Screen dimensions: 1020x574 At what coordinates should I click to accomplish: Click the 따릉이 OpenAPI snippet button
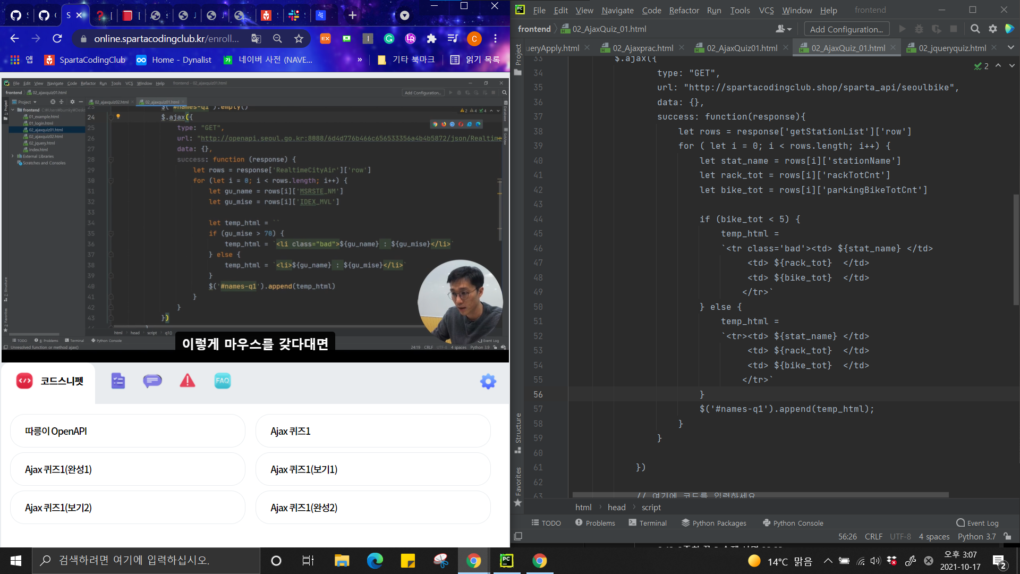click(x=127, y=431)
